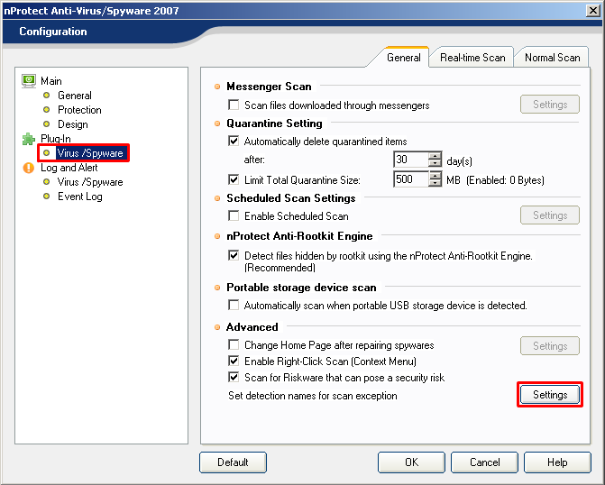
Task: Open Event Log in the tree
Action: coord(80,197)
